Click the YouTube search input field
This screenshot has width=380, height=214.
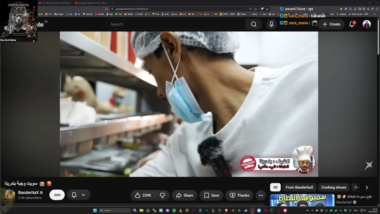click(x=176, y=24)
